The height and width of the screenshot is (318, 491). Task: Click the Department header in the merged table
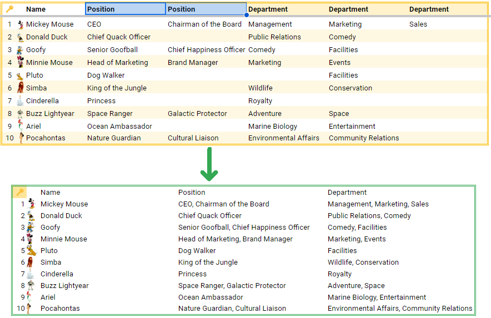click(x=347, y=192)
